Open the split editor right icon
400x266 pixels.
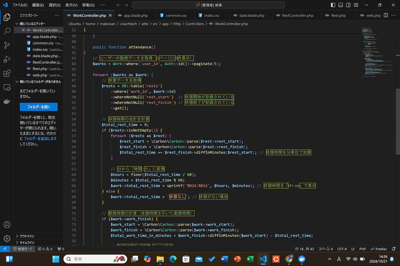pos(386,15)
